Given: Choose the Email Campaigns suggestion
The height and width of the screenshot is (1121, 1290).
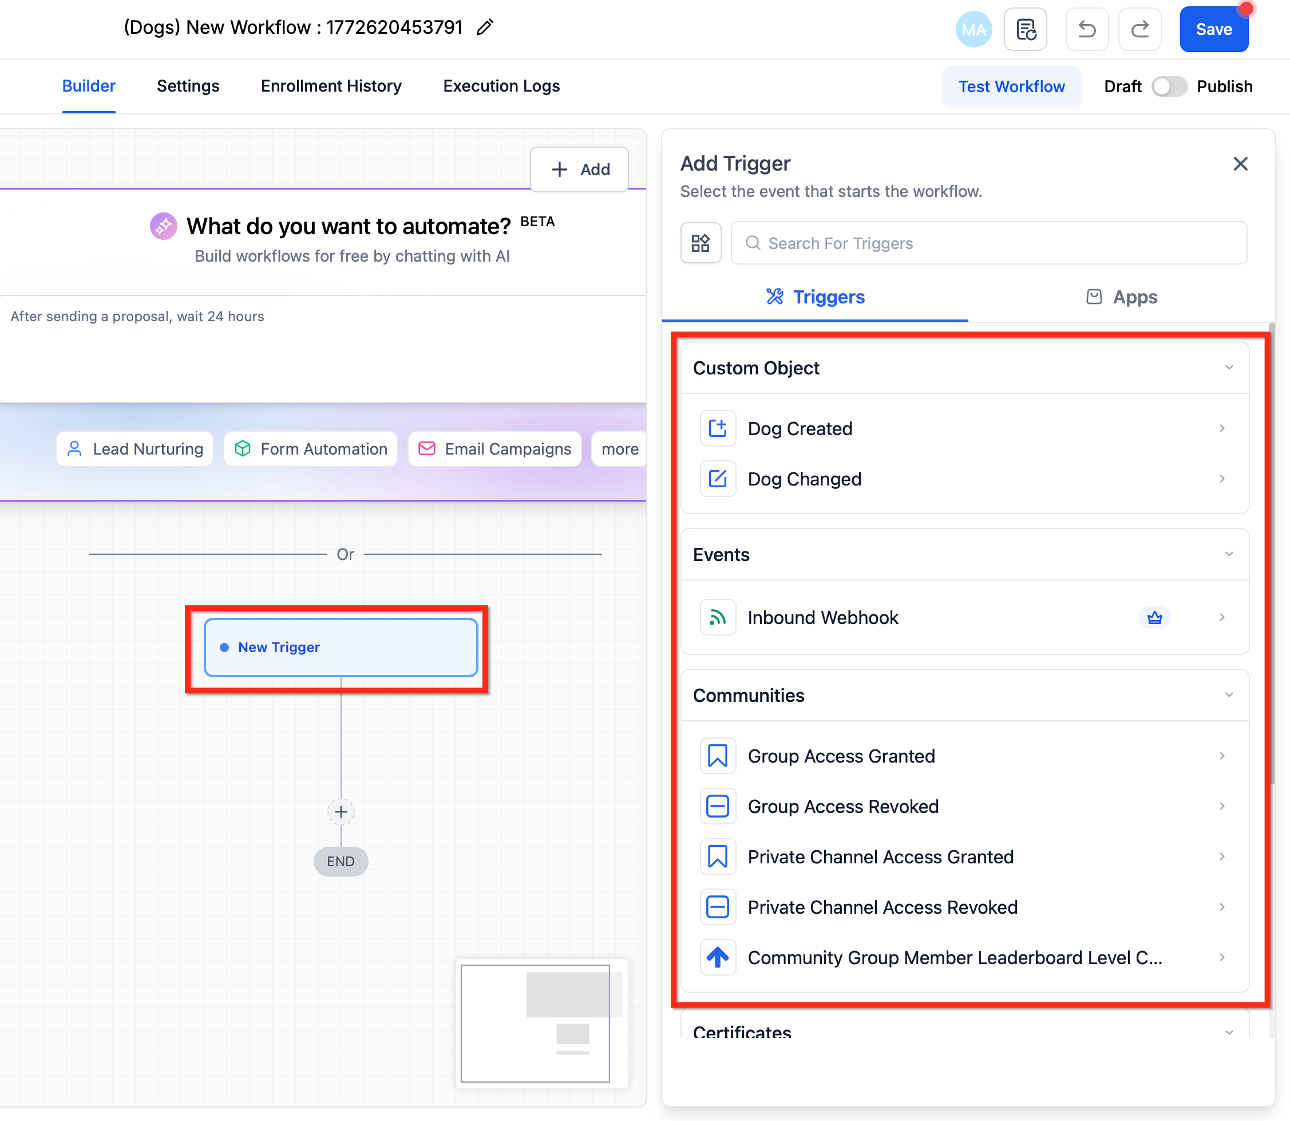Looking at the screenshot, I should coord(494,449).
